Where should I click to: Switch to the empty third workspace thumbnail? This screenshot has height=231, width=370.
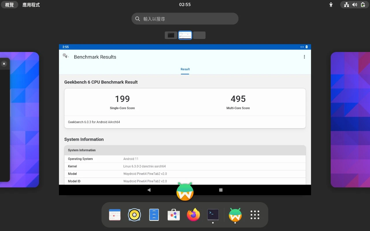(x=199, y=35)
